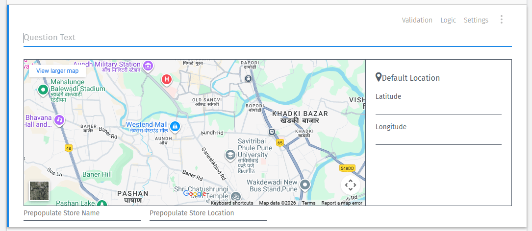This screenshot has width=532, height=231.
Task: Click the Khadki railway station icon
Action: (271, 132)
